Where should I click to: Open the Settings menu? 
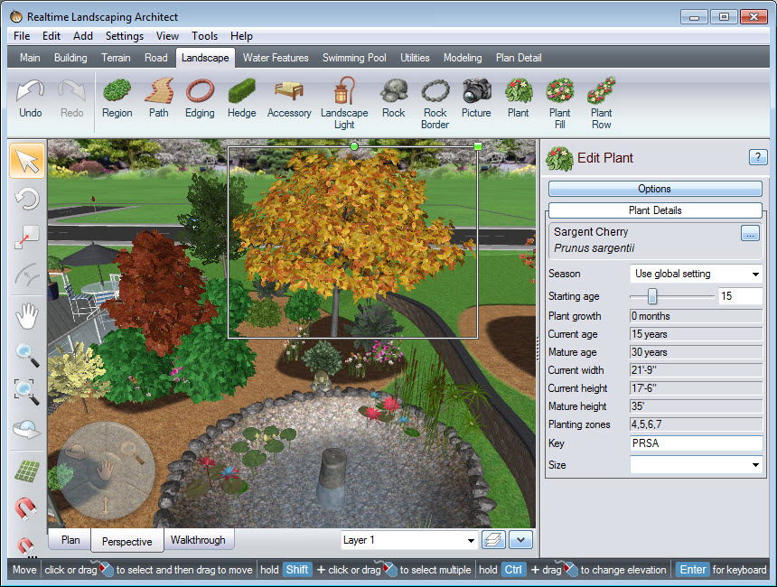point(125,36)
